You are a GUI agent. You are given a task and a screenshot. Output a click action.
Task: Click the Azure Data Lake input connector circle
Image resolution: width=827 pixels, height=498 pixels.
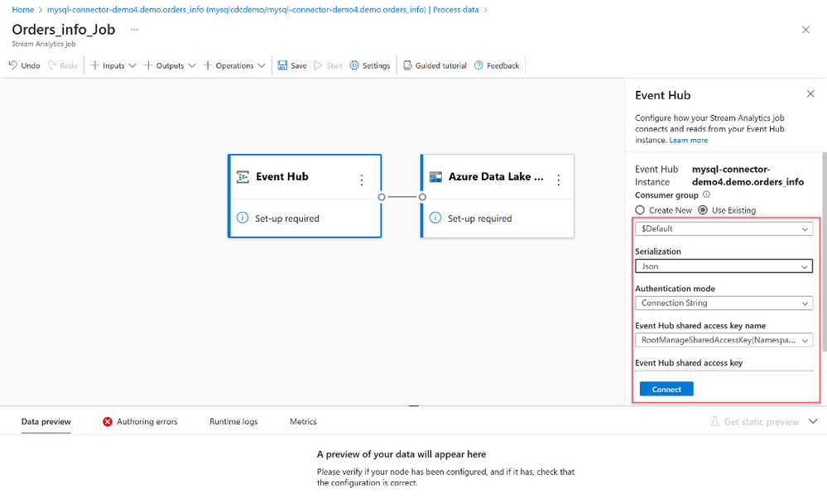pos(422,197)
